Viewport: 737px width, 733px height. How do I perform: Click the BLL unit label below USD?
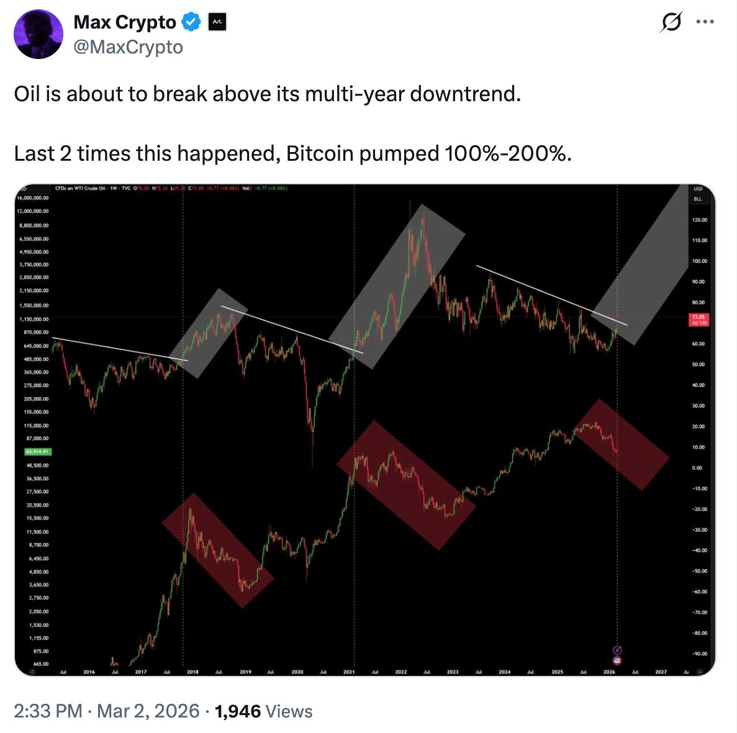[697, 200]
